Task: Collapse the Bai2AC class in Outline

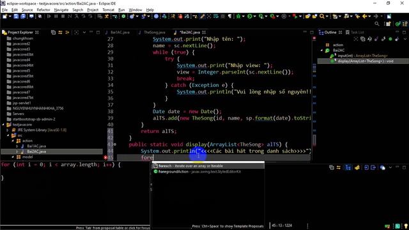Action: (321, 50)
